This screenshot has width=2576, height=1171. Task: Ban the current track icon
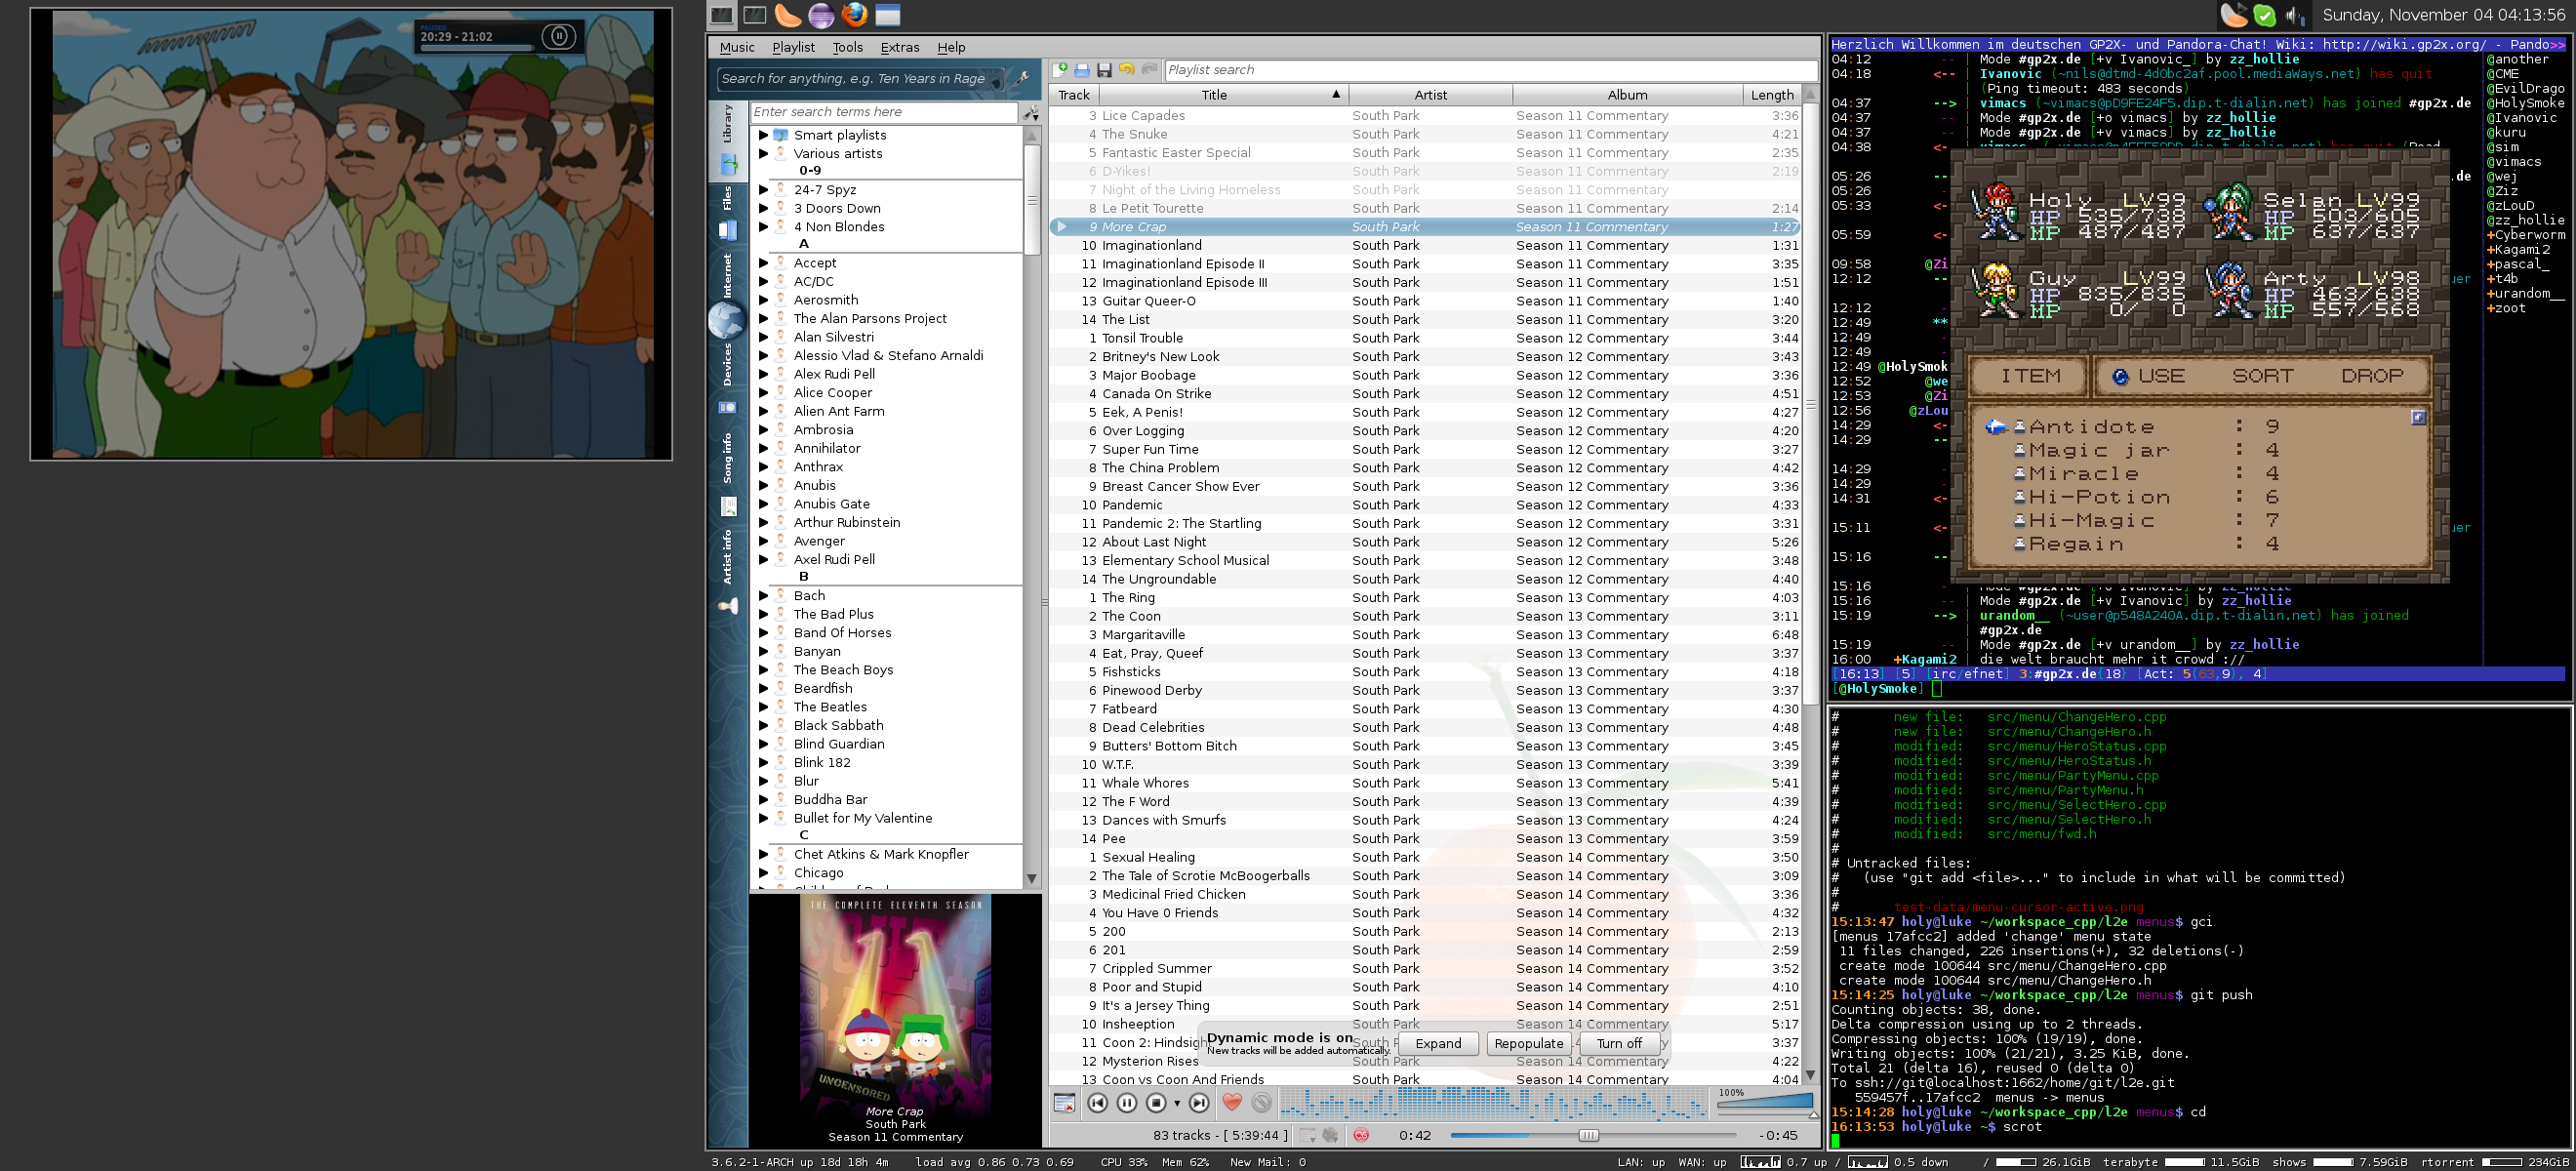1262,1102
